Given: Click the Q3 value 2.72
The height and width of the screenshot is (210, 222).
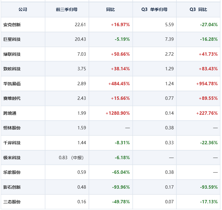Looking at the screenshot, I should click(169, 54).
